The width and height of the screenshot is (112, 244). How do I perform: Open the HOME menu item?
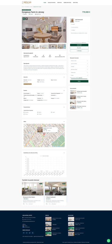point(45,3)
